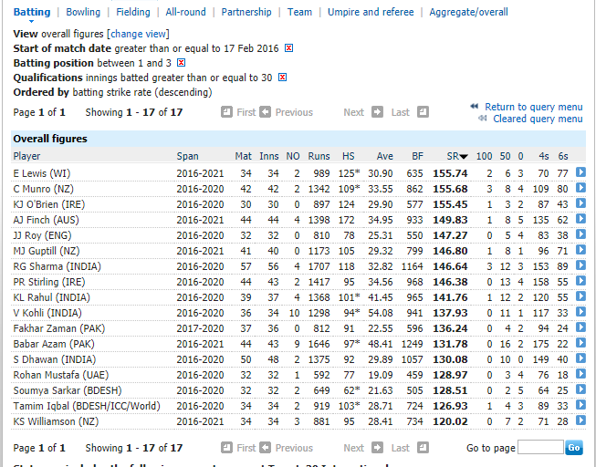Click player name KS Williamson (NZ)
The image size is (596, 467).
[56, 421]
